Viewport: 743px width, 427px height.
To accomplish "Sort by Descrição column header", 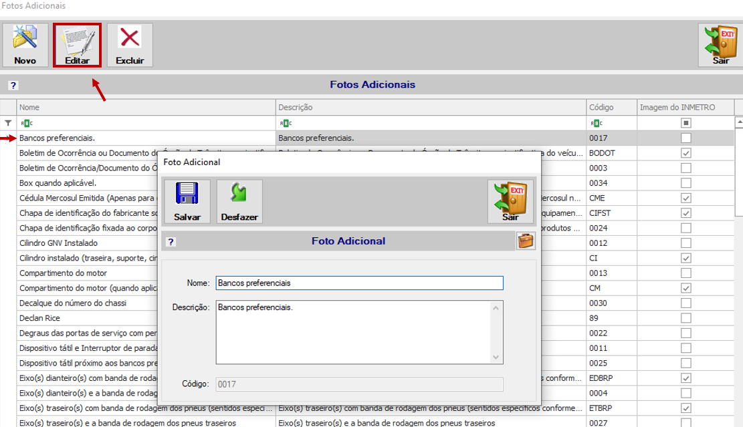I will tap(431, 108).
